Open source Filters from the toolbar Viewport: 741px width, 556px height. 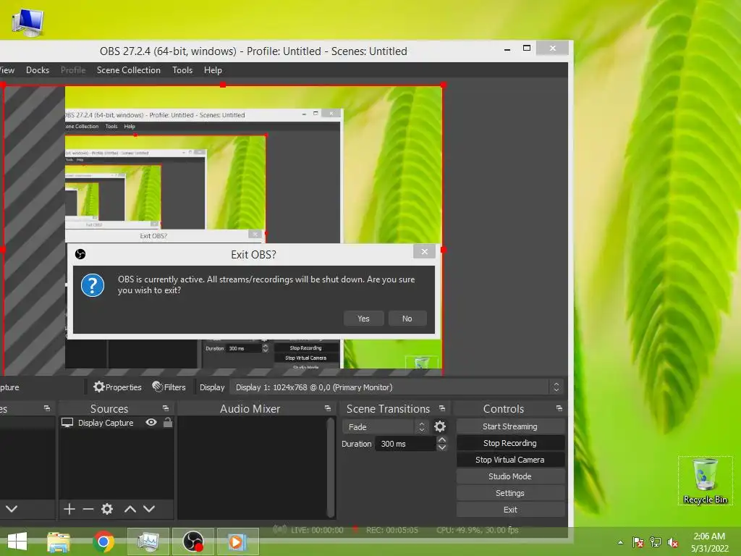(169, 387)
